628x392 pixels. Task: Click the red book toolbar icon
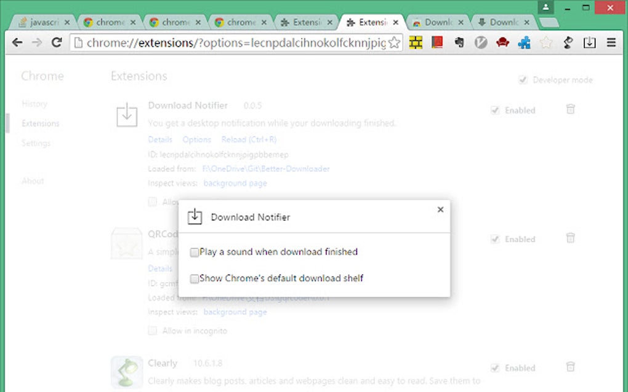click(437, 43)
